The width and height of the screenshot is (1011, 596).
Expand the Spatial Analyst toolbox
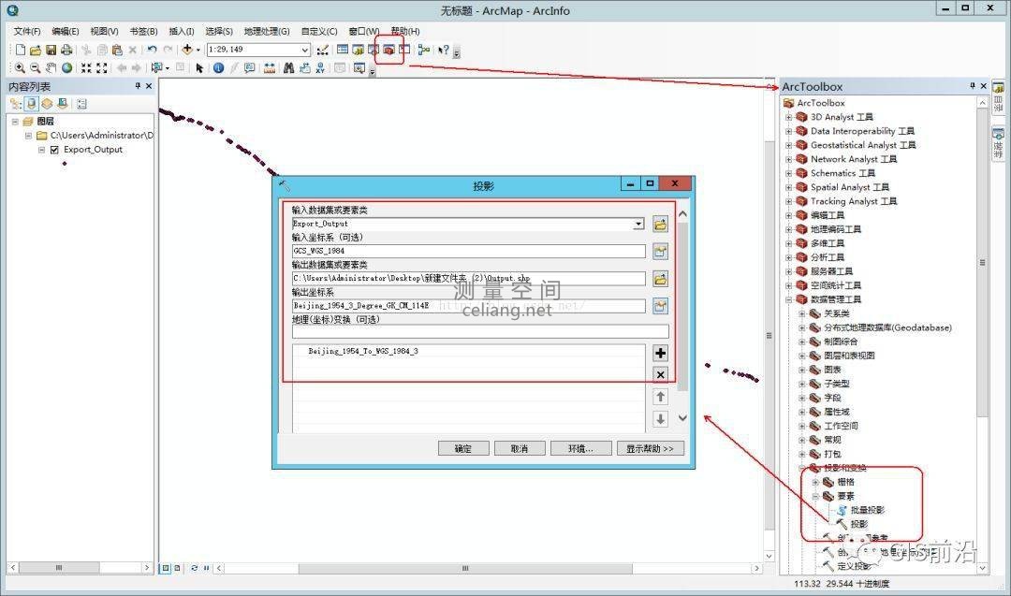click(x=788, y=187)
